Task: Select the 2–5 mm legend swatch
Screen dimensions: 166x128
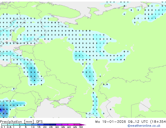Action: click(23, 125)
